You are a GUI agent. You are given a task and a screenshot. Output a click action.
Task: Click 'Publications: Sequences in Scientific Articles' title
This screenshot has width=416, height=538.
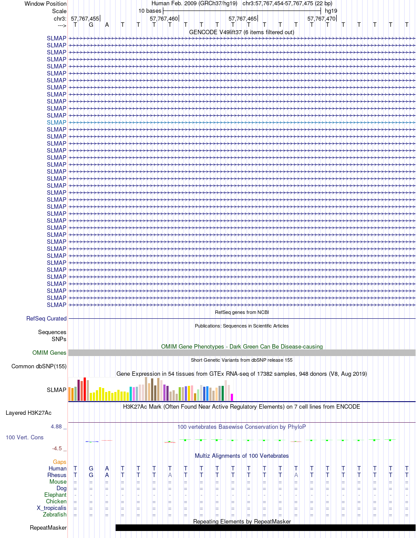click(x=242, y=326)
